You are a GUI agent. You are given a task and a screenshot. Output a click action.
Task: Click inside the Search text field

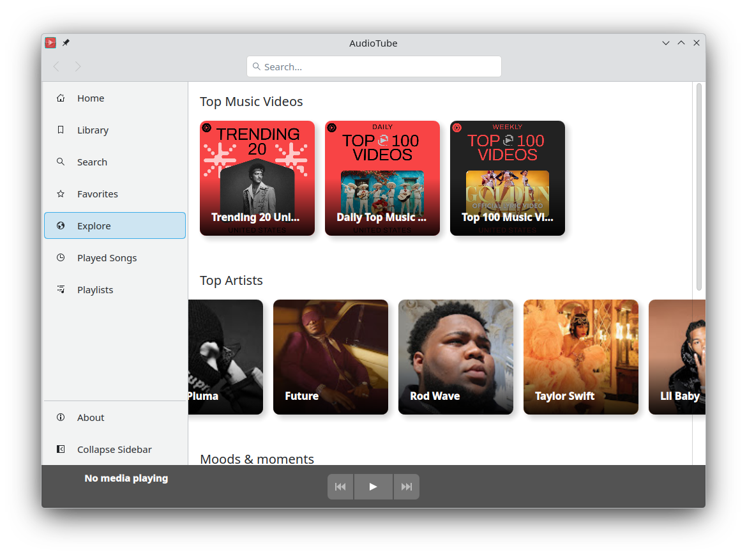click(374, 66)
